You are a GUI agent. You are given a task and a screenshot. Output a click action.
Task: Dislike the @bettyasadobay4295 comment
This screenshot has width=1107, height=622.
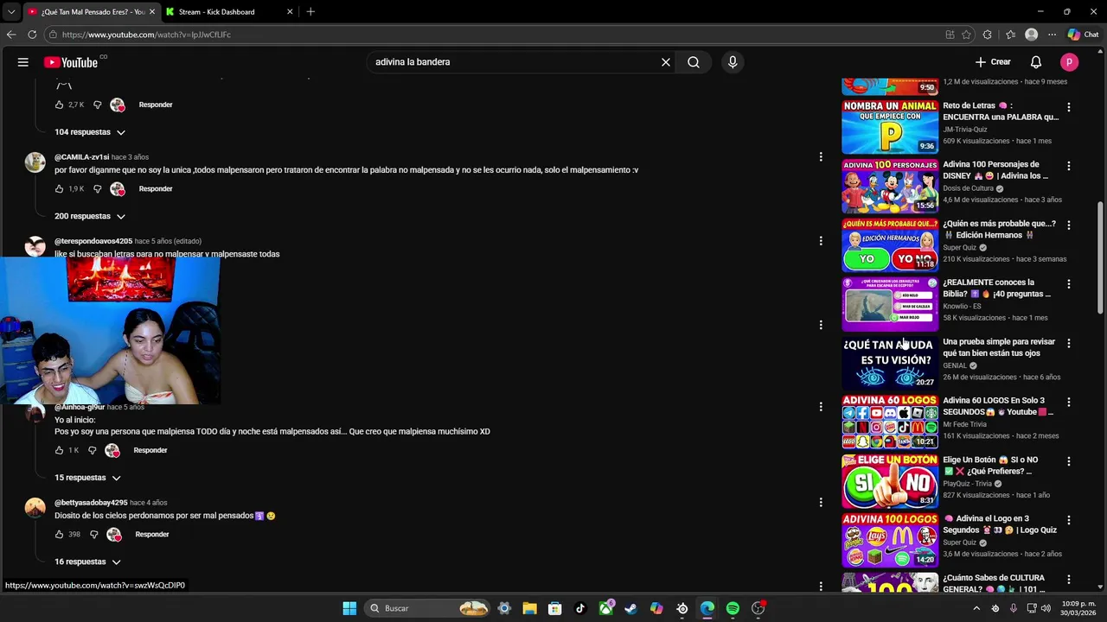(x=93, y=534)
